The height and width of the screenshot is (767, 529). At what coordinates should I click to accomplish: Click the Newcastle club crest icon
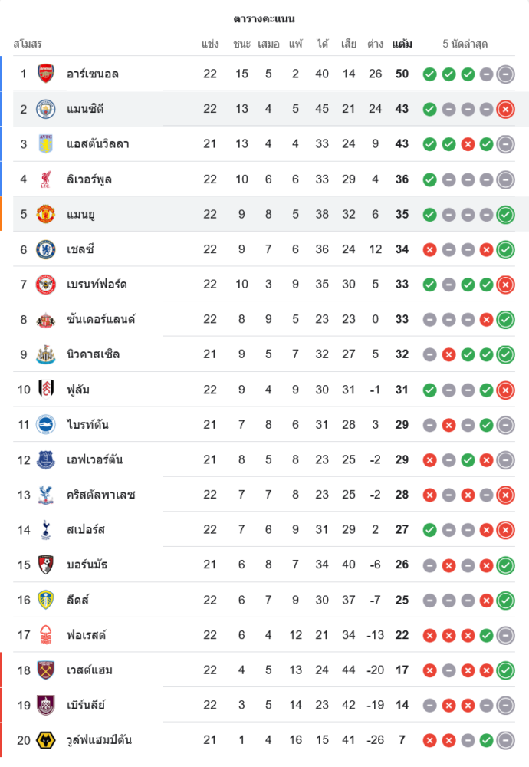[46, 354]
